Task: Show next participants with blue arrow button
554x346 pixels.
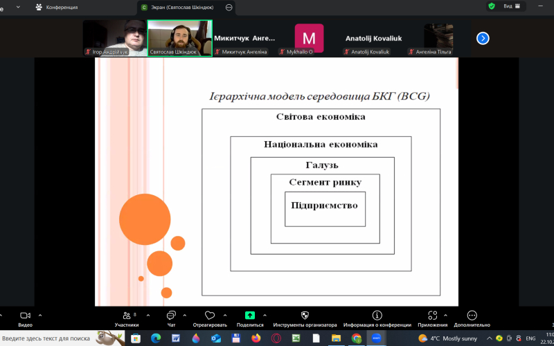Action: (x=483, y=38)
